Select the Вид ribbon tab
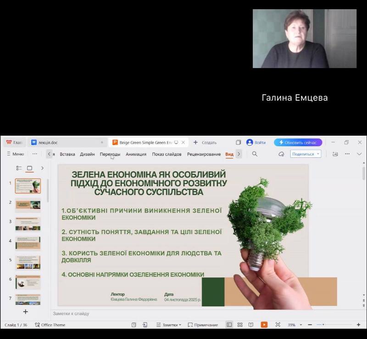The height and width of the screenshot is (339, 367). point(229,154)
